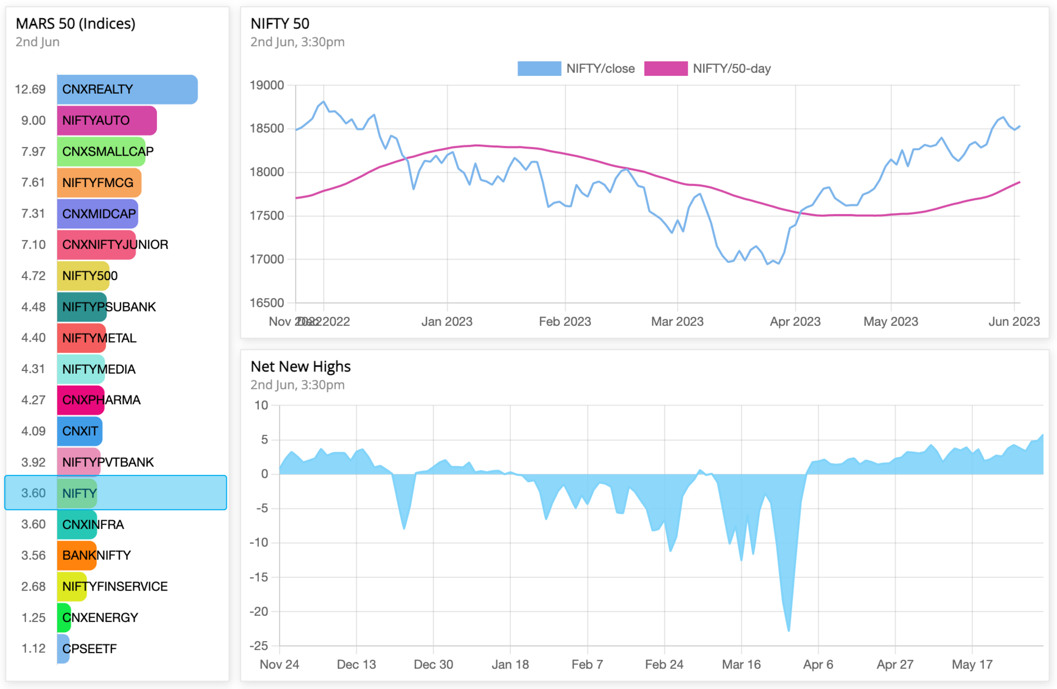Viewport: 1057px width, 689px height.
Task: Click the NIFTY 50 chart title
Action: click(x=280, y=24)
